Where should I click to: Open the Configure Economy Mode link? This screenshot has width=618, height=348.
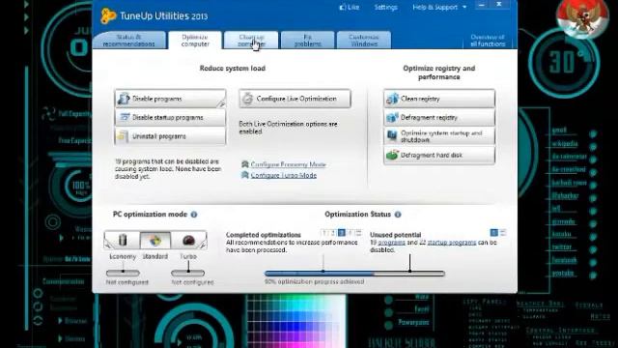(x=288, y=164)
